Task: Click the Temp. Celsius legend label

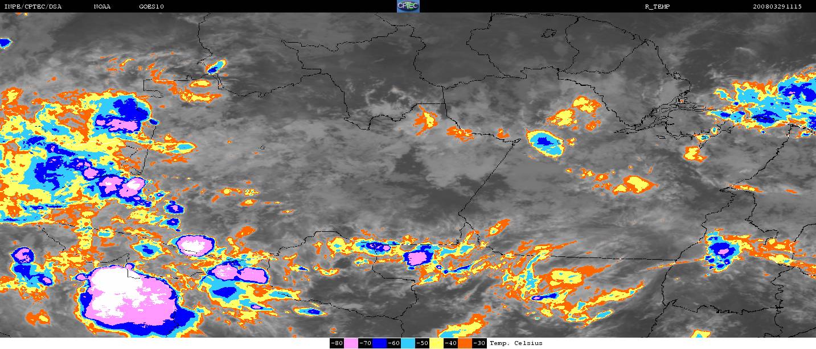Action: click(516, 343)
